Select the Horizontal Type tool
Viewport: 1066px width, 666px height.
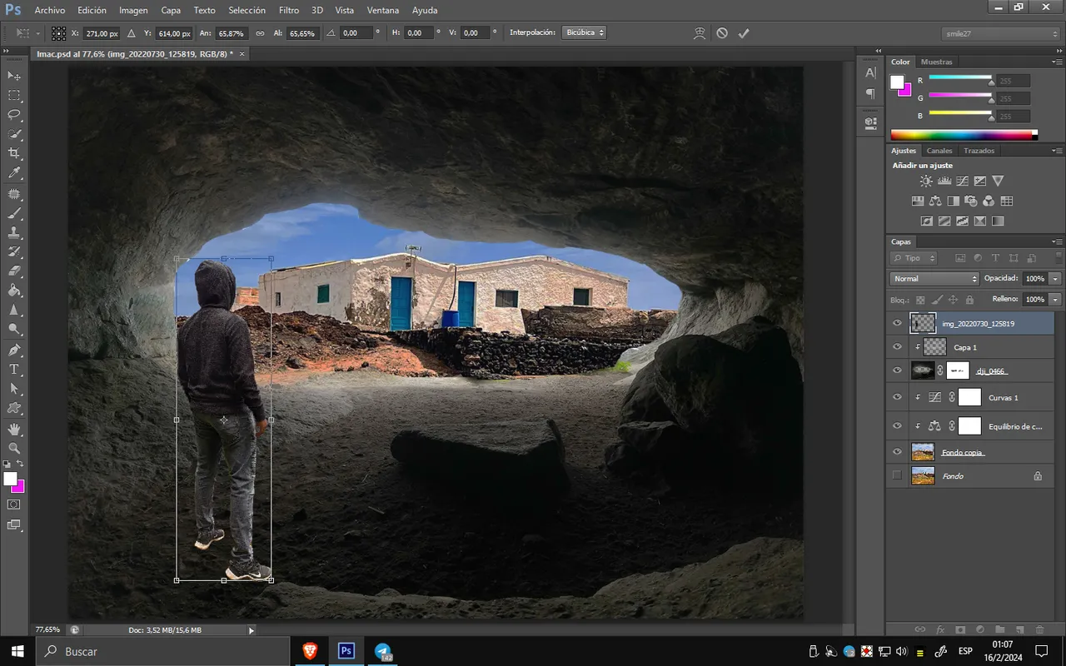pyautogui.click(x=14, y=369)
